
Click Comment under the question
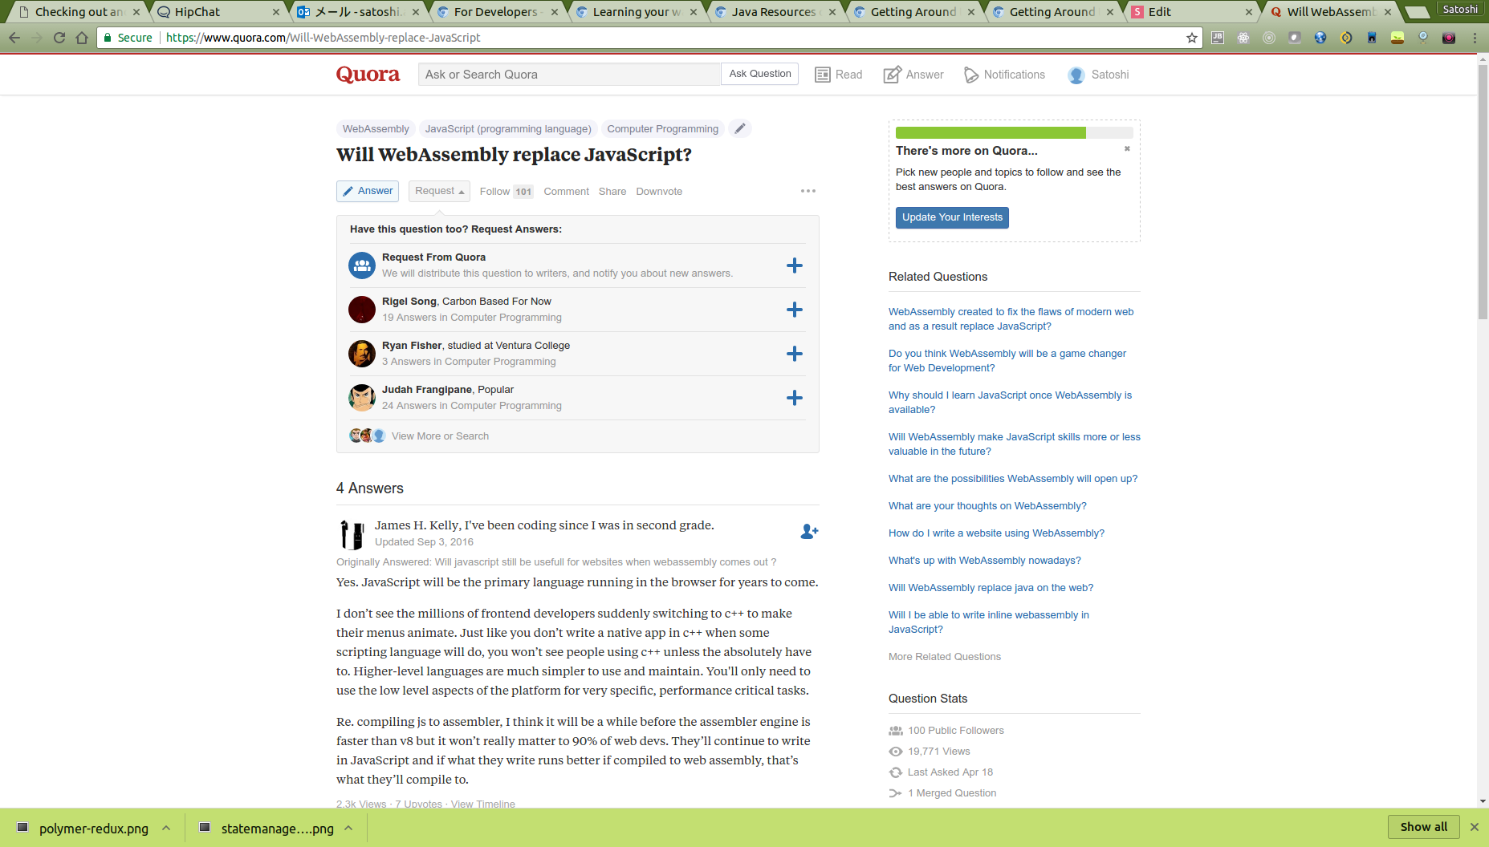click(x=566, y=192)
